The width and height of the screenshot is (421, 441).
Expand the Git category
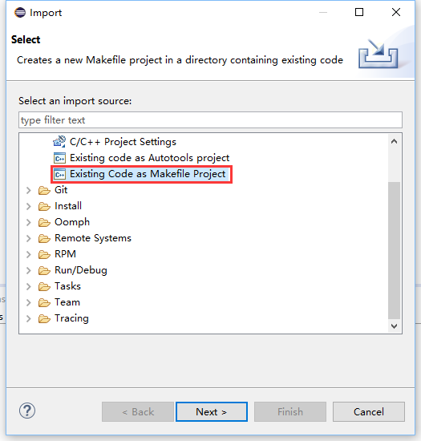(x=28, y=190)
